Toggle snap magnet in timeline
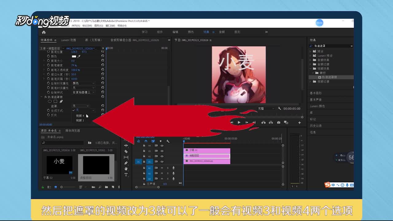Image resolution: width=393 pixels, height=221 pixels. click(x=146, y=141)
